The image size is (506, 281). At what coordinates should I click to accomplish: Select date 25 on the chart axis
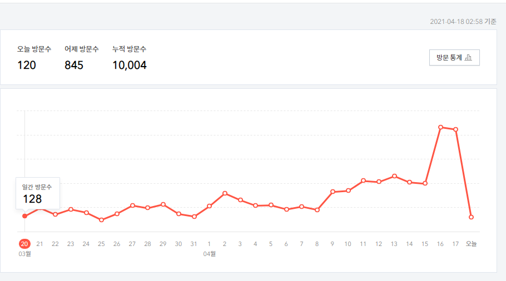pyautogui.click(x=101, y=244)
